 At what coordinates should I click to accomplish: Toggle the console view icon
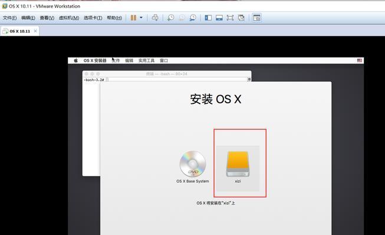pos(257,18)
